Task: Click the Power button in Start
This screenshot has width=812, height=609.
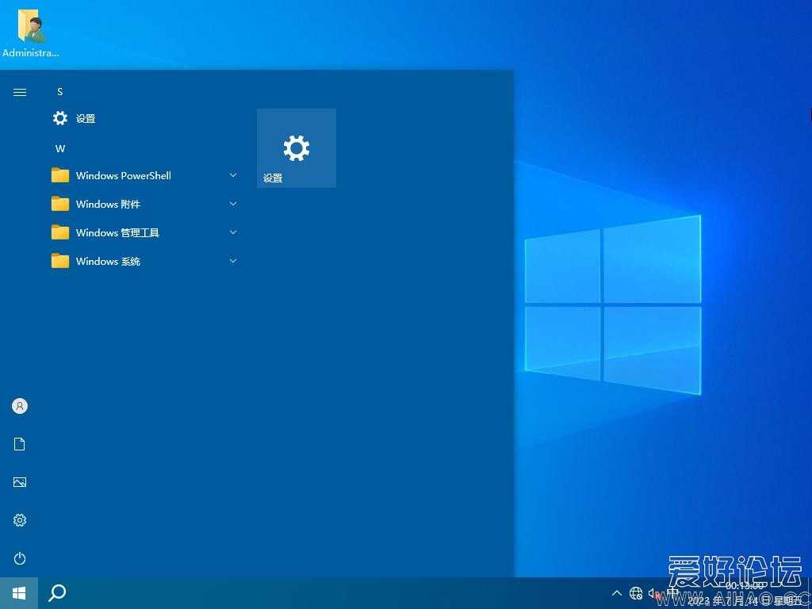Action: 20,558
